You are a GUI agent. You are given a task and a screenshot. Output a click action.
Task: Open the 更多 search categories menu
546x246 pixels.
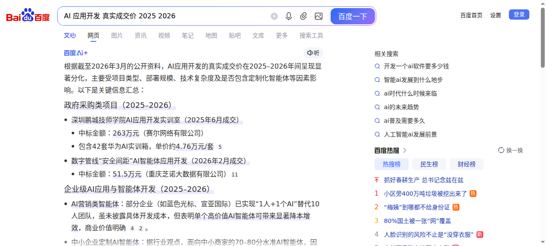(282, 35)
